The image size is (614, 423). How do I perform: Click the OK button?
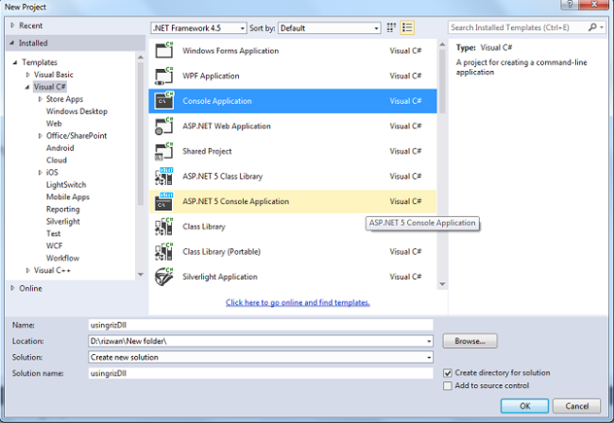point(524,406)
